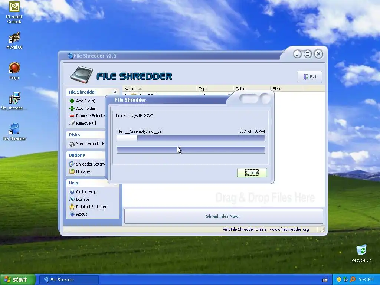Click the File Shredder taskbar button
The width and height of the screenshot is (380, 285).
(69, 280)
